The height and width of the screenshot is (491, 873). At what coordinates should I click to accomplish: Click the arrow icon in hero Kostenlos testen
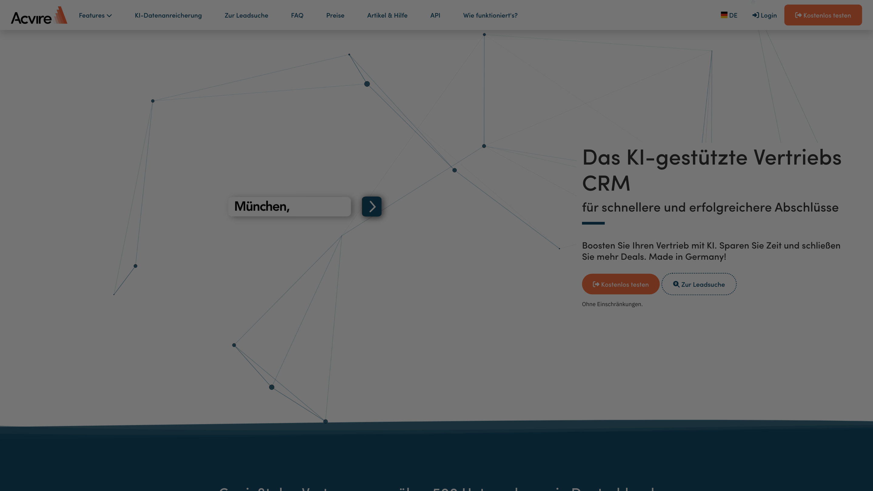pyautogui.click(x=596, y=284)
